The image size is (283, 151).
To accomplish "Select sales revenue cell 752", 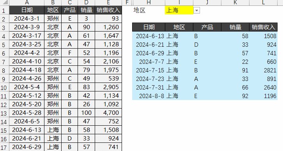I will (x=108, y=121).
